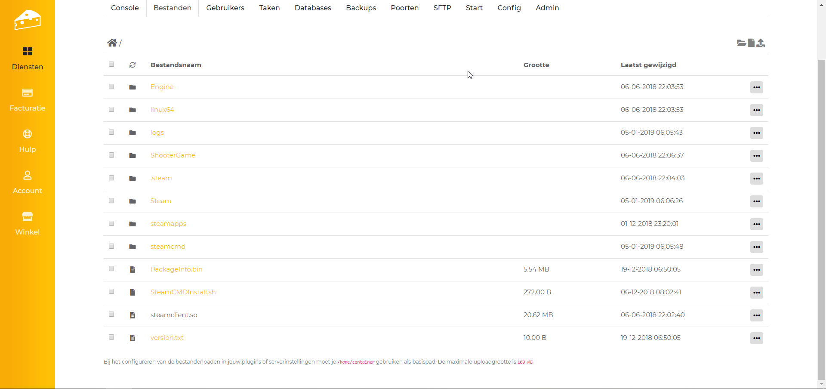
Task: Open Facturatie in the sidebar
Action: tap(28, 100)
